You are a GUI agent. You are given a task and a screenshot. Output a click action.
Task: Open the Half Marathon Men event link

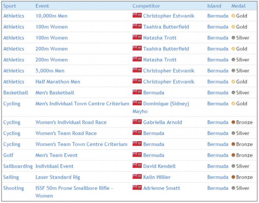[x=58, y=82]
